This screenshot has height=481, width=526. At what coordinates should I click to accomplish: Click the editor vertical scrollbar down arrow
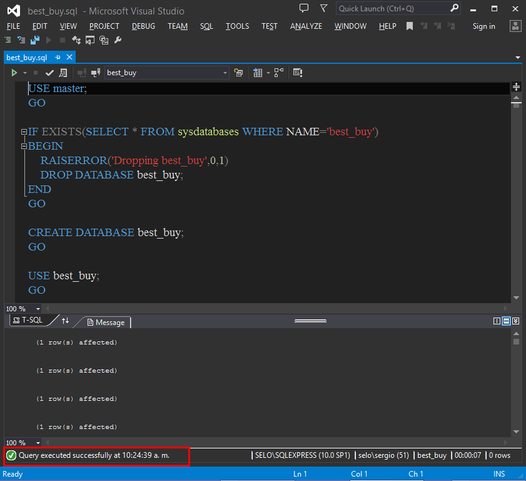pyautogui.click(x=516, y=297)
